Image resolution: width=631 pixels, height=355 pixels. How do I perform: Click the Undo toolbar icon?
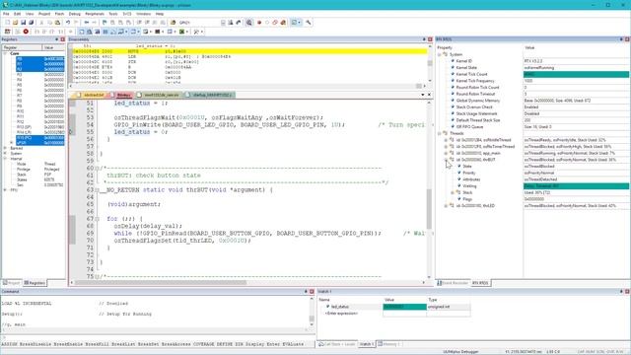click(68, 23)
